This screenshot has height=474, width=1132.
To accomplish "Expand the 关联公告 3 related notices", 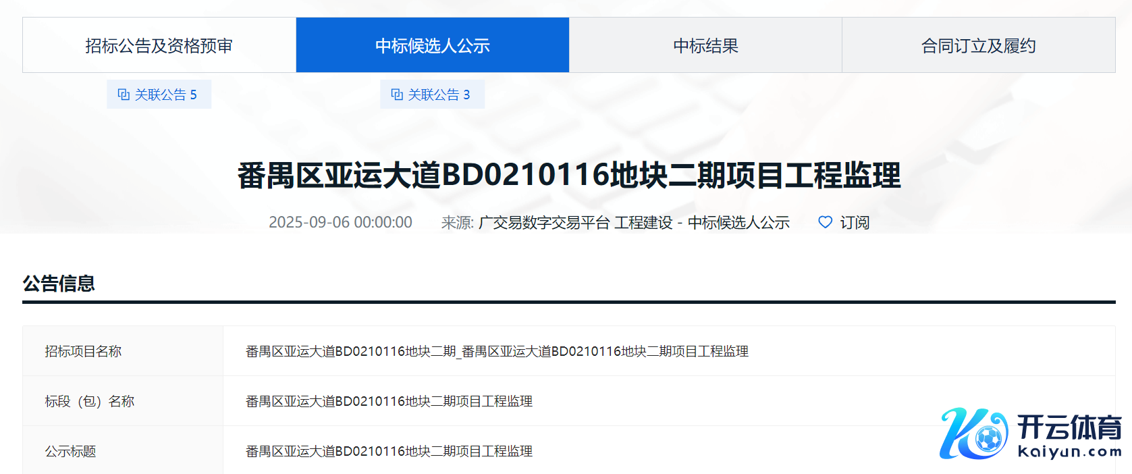I will 439,95.
